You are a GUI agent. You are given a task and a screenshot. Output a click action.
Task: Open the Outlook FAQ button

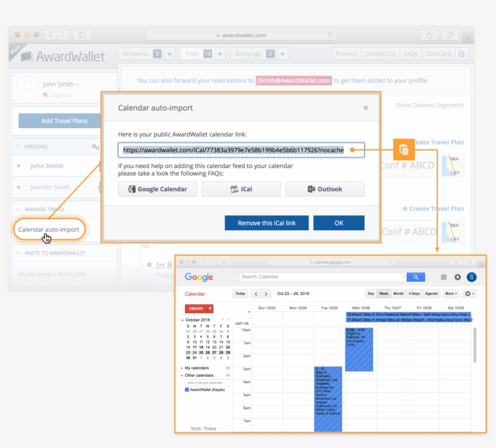pos(325,189)
